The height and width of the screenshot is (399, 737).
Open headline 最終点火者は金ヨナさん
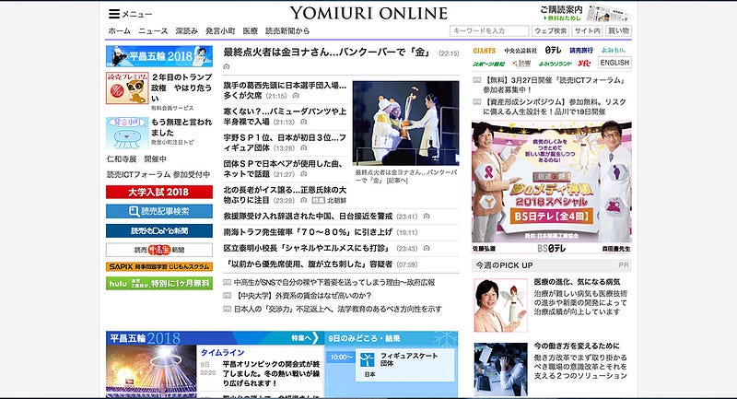coord(327,53)
